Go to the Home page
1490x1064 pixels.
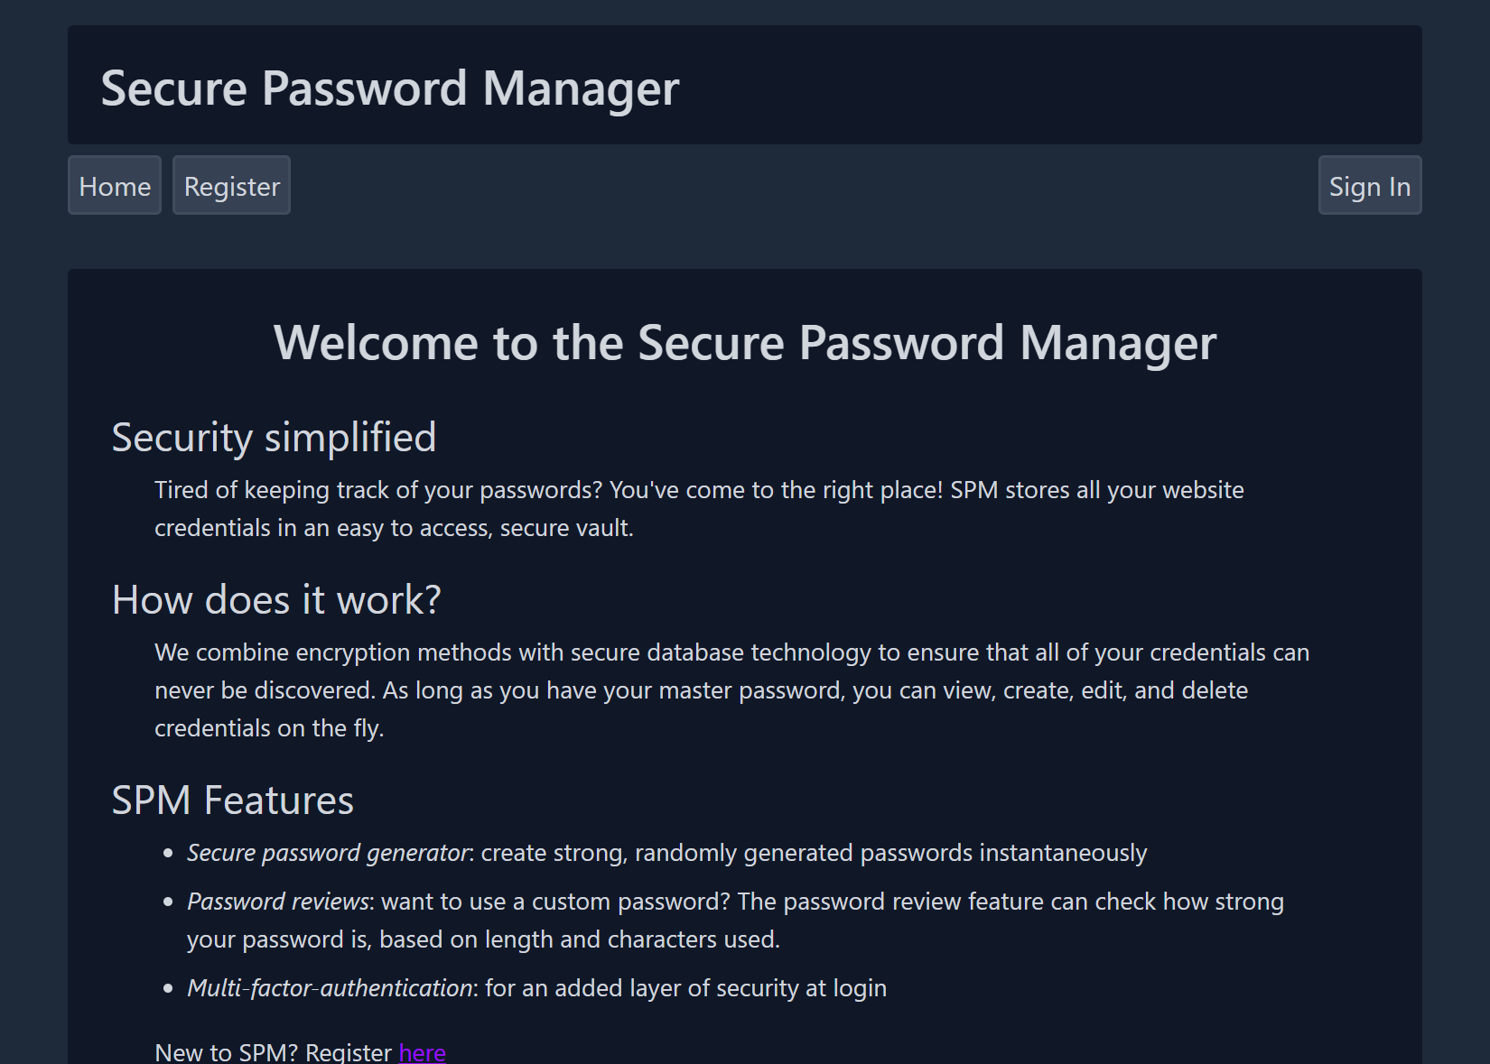(115, 185)
